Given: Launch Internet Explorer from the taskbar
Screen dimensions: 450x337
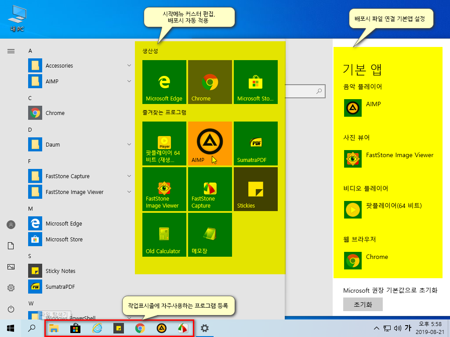Looking at the screenshot, I should click(x=97, y=328).
